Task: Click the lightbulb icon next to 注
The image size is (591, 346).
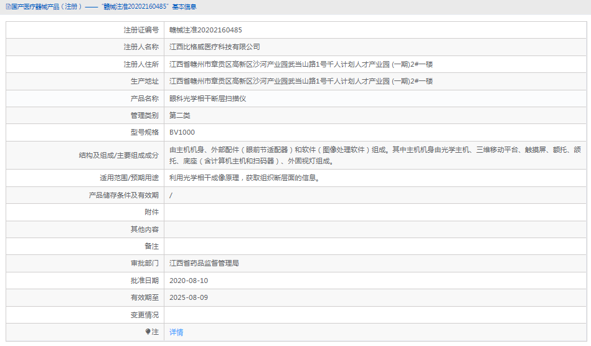Action: coord(148,332)
